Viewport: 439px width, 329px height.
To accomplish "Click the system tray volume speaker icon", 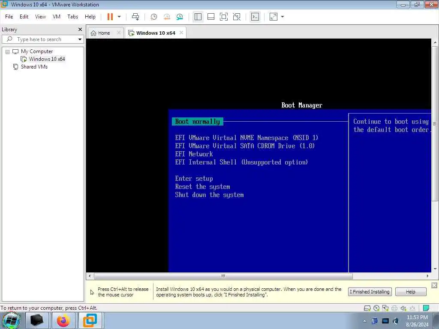I will pyautogui.click(x=396, y=321).
